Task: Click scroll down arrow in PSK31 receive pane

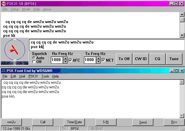Action: pyautogui.click(x=182, y=35)
